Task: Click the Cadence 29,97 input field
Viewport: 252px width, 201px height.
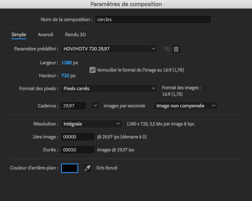Action: tap(73, 106)
